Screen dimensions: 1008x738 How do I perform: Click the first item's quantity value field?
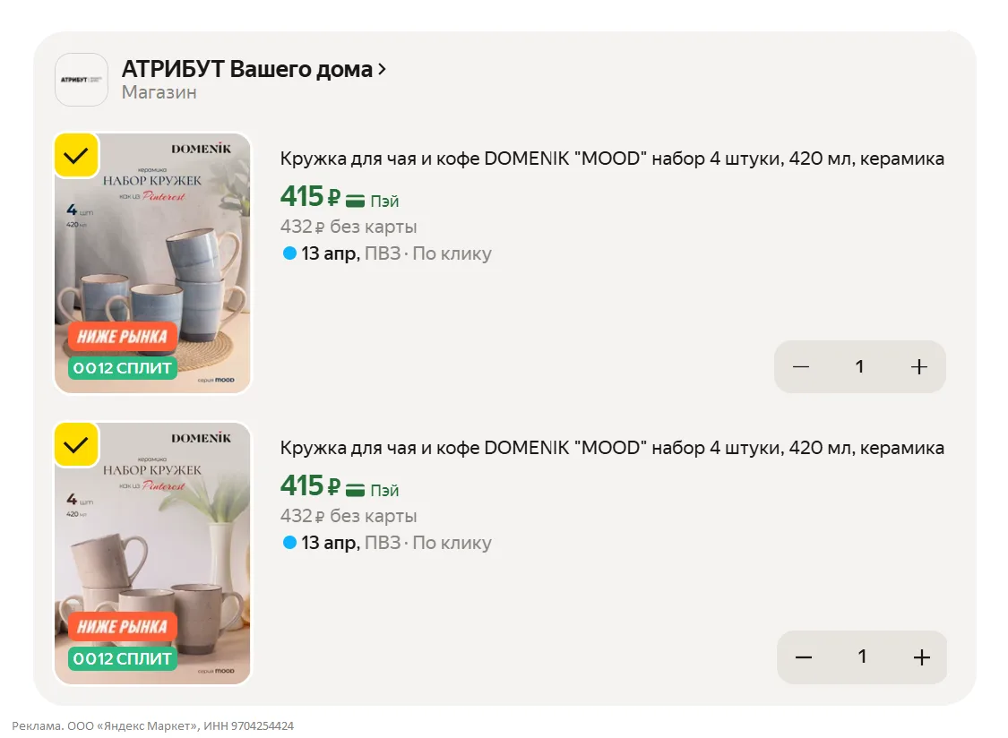[x=859, y=366]
